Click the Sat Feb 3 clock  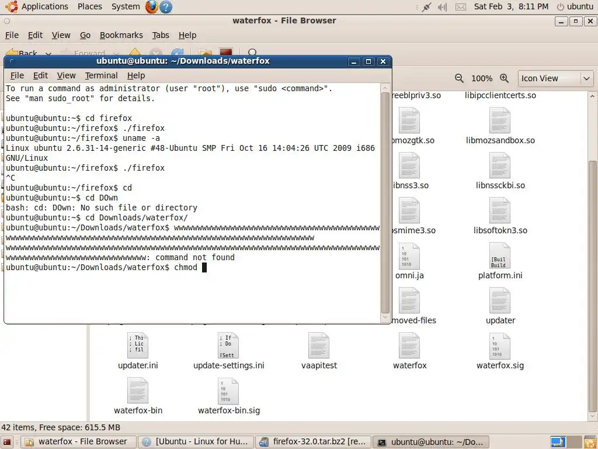tap(511, 6)
